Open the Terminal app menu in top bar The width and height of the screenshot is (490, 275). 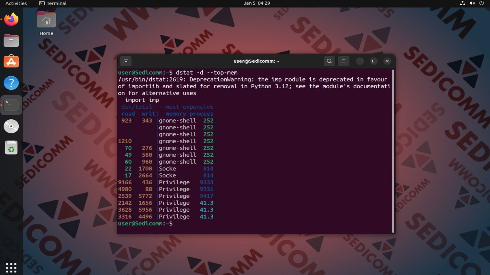coord(53,3)
